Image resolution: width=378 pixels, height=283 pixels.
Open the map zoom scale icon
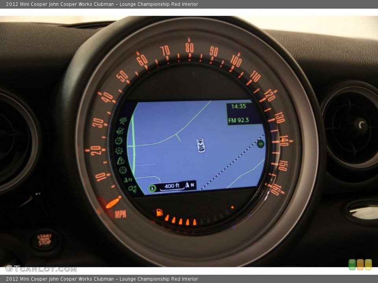point(132,189)
